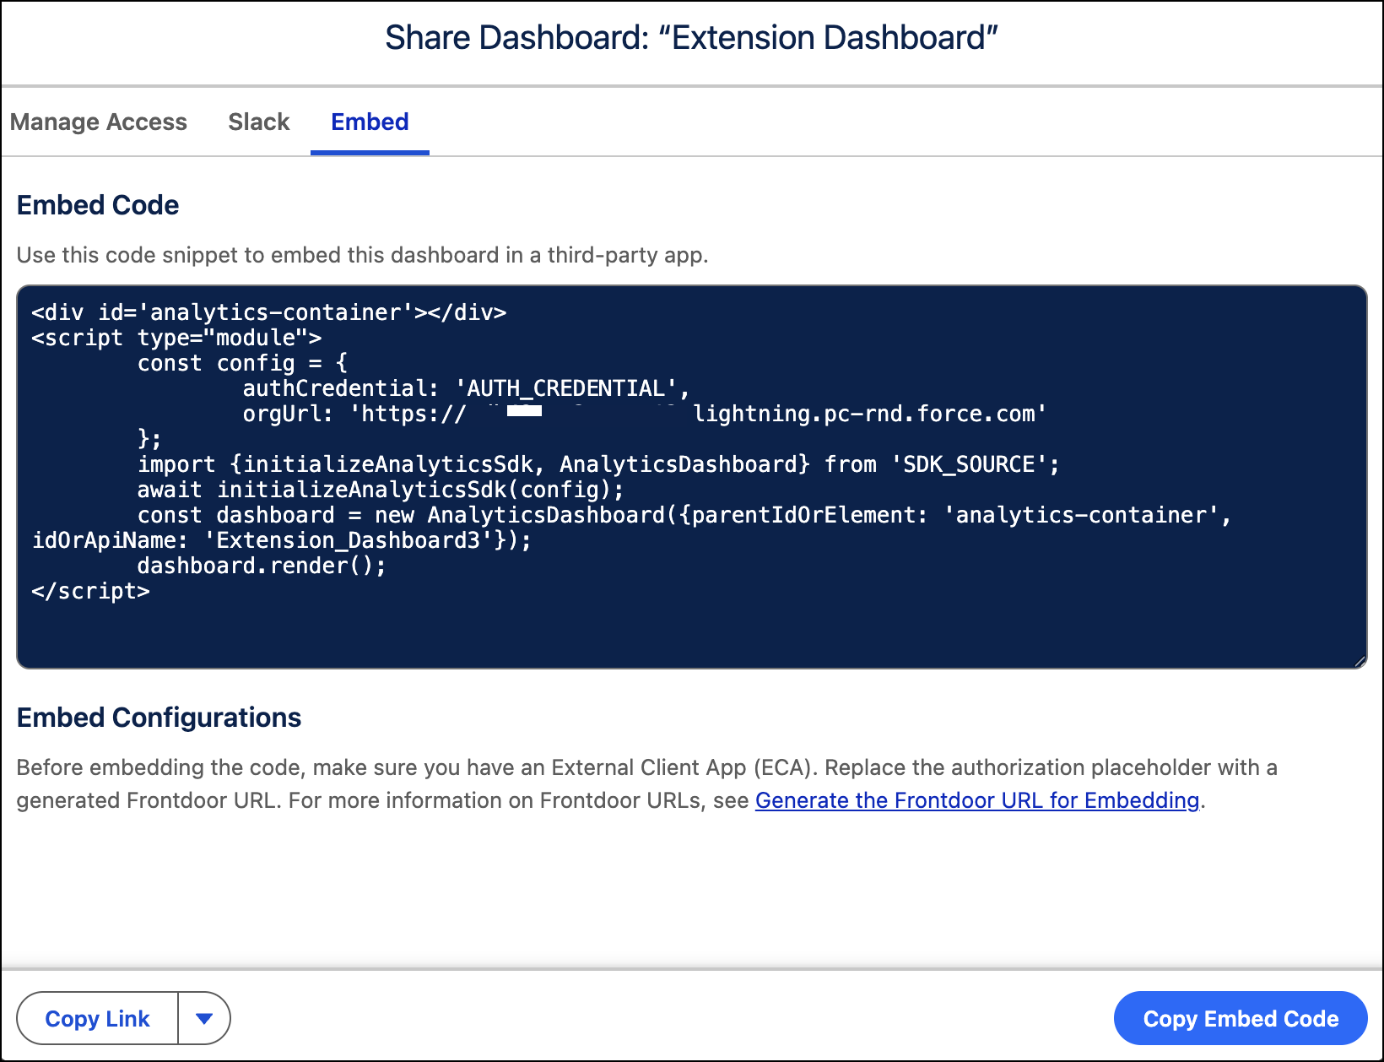Click the 'Use this code snippet' description text
1384x1062 pixels.
(x=363, y=255)
